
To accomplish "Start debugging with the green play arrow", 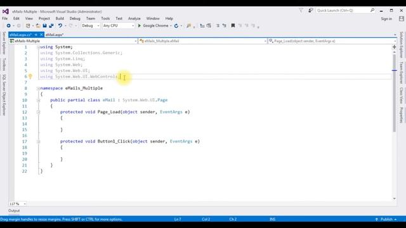I will (x=140, y=25).
